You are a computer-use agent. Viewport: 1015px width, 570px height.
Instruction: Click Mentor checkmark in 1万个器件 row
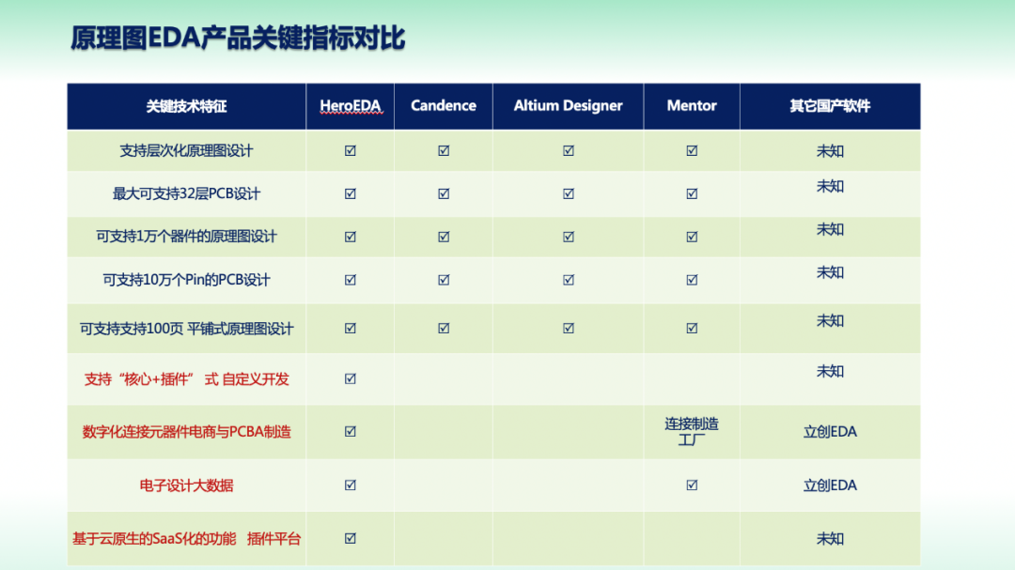[692, 237]
